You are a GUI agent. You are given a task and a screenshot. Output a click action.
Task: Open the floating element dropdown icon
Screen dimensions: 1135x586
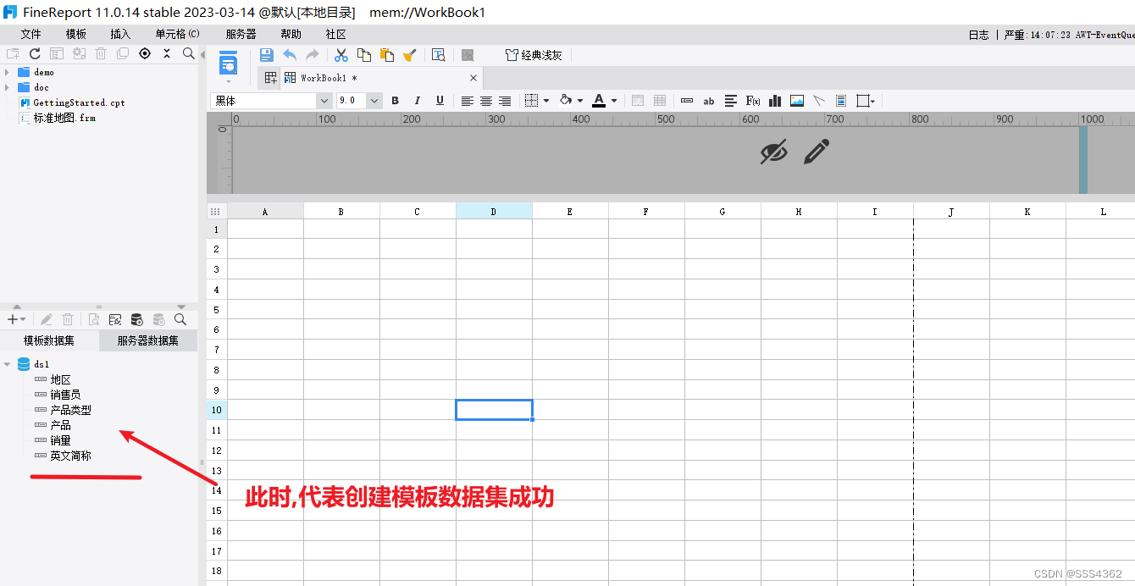pos(866,101)
